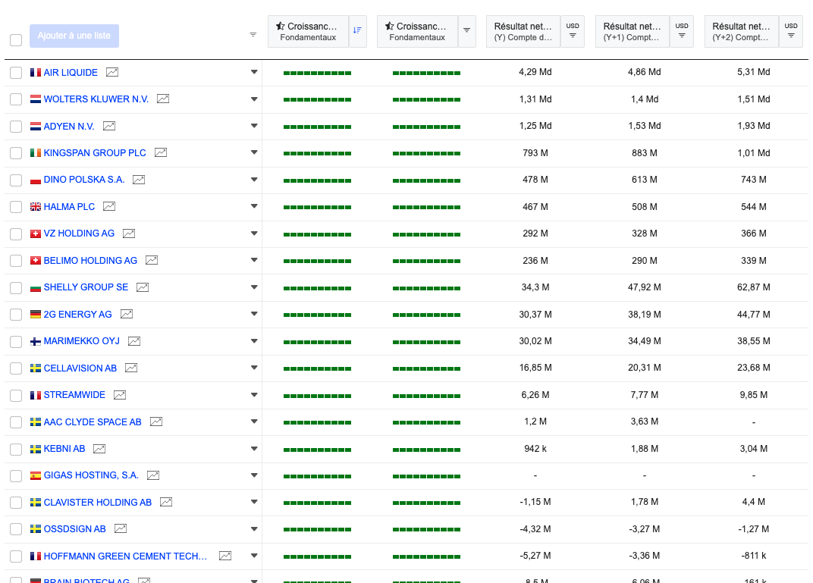Image resolution: width=813 pixels, height=583 pixels.
Task: Click USD filter icon on Résultat net (Y+1) column
Action: pos(682,31)
